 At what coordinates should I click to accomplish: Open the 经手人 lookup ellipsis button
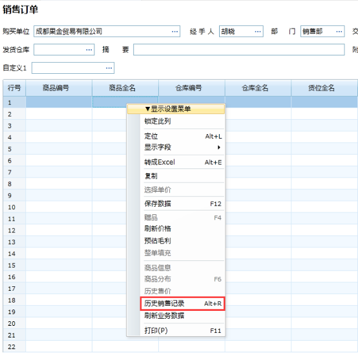point(258,31)
